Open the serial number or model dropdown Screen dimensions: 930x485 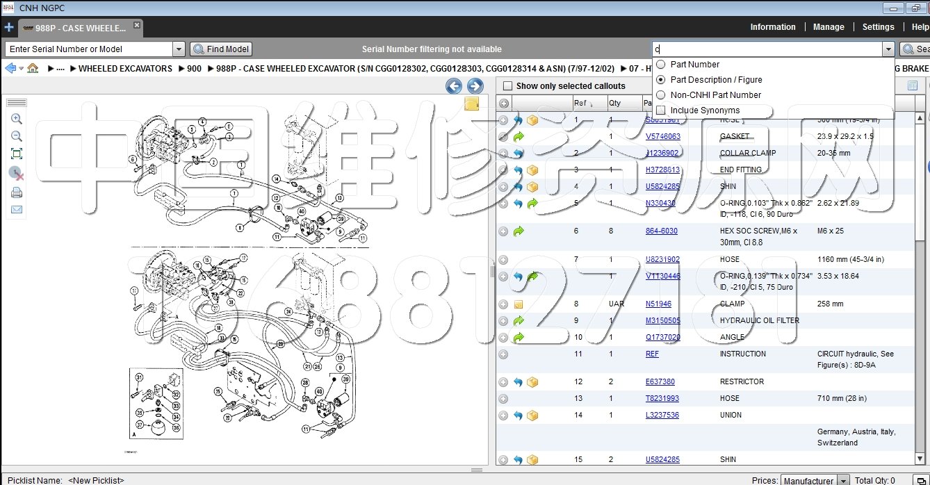[179, 49]
